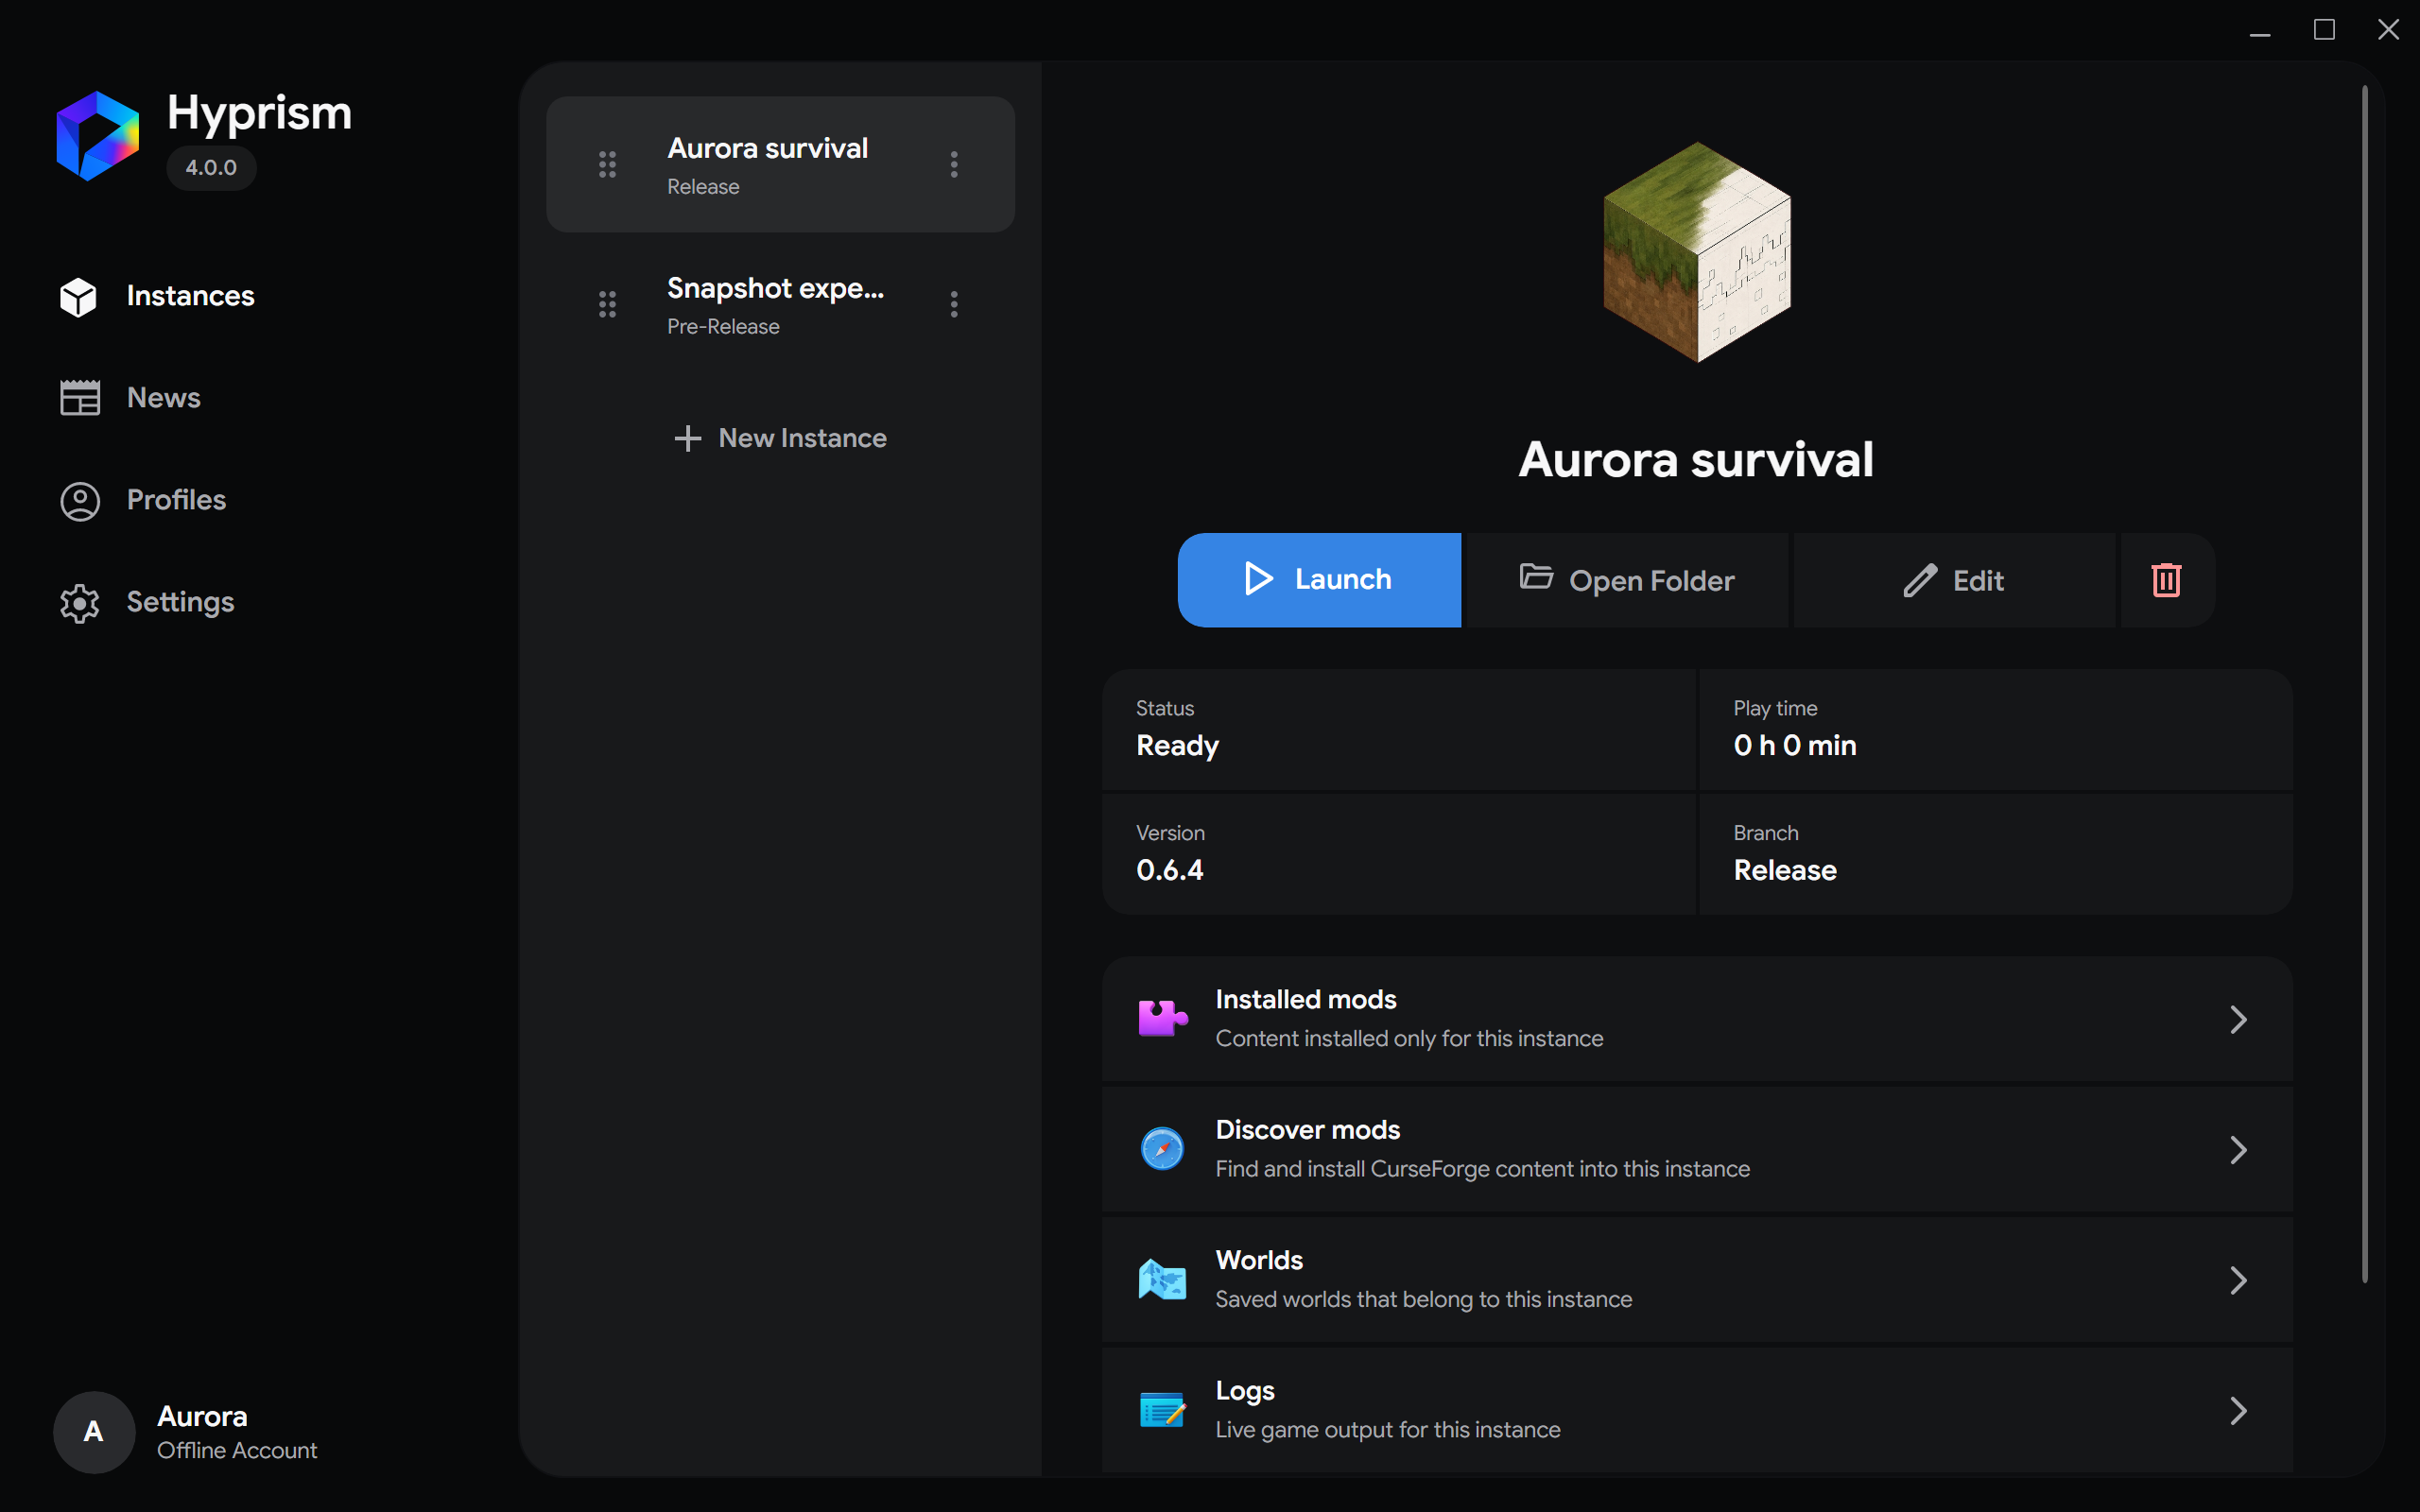Image resolution: width=2420 pixels, height=1512 pixels.
Task: Open the three-dot menu for Snapshot instance
Action: (x=954, y=304)
